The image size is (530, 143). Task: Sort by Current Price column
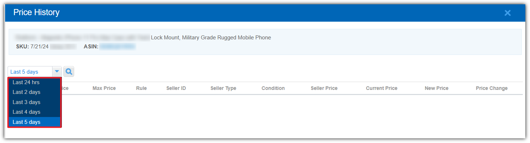click(382, 88)
